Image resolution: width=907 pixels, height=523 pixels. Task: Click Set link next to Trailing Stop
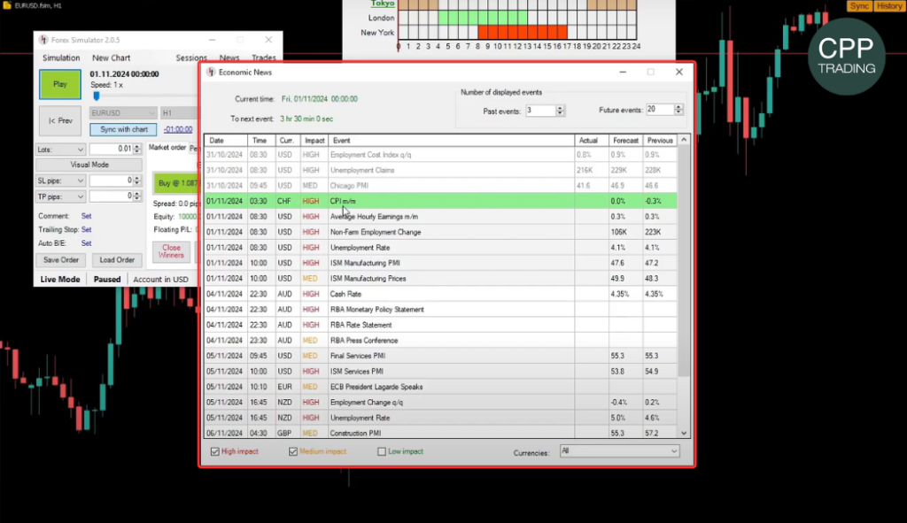[x=86, y=229]
